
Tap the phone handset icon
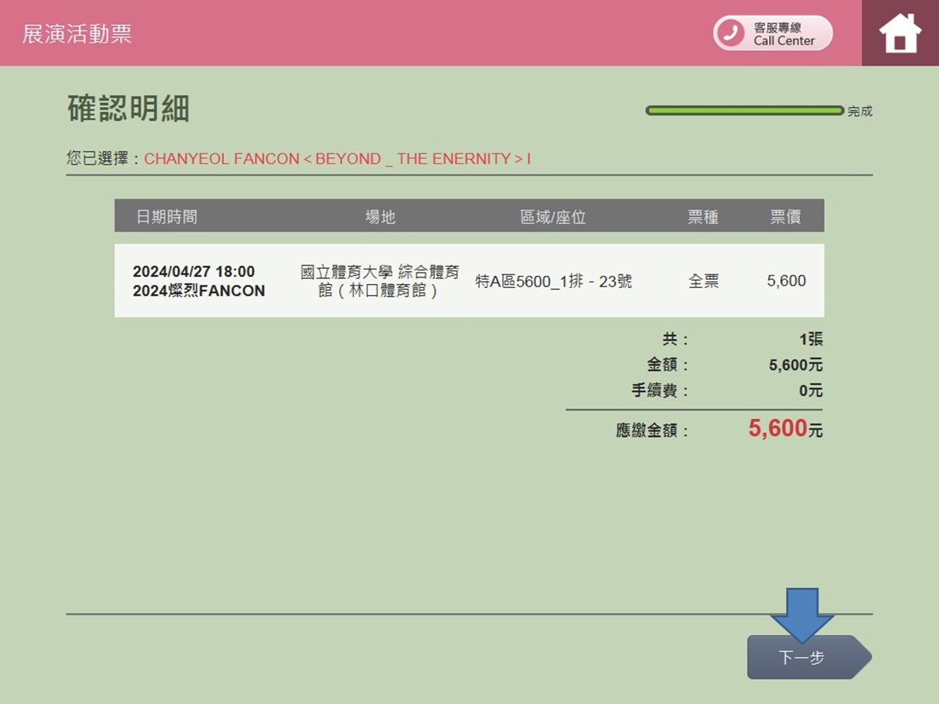click(731, 33)
